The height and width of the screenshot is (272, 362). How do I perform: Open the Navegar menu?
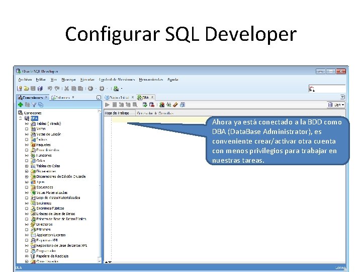tap(68, 80)
